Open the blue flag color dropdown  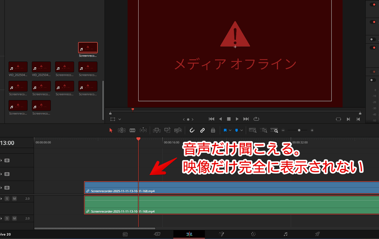230,130
